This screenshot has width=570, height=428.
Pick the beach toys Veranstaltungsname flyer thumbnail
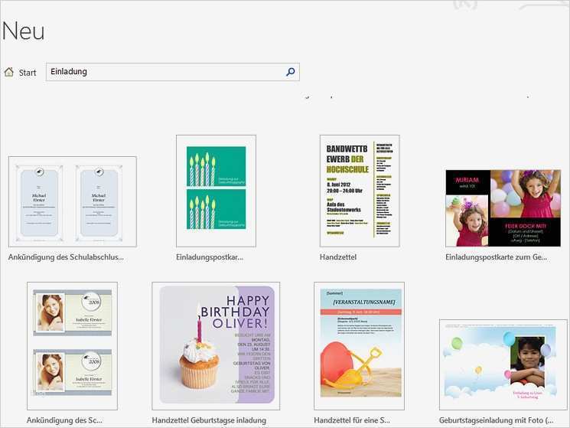click(359, 346)
